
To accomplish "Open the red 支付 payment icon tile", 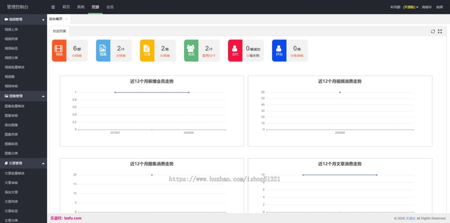I will (235, 51).
